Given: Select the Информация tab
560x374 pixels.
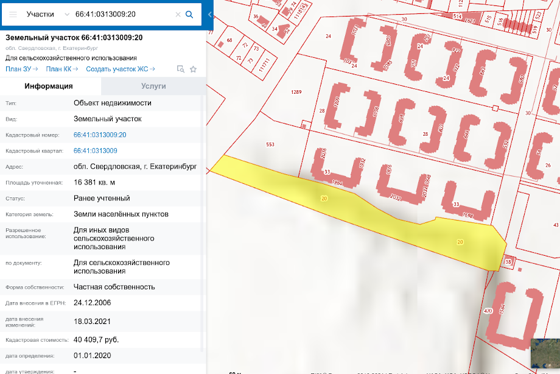Looking at the screenshot, I should point(49,86).
